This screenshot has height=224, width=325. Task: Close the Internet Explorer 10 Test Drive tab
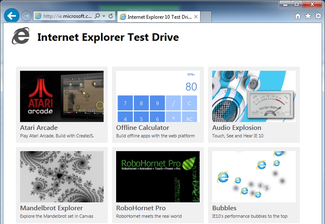tap(196, 17)
